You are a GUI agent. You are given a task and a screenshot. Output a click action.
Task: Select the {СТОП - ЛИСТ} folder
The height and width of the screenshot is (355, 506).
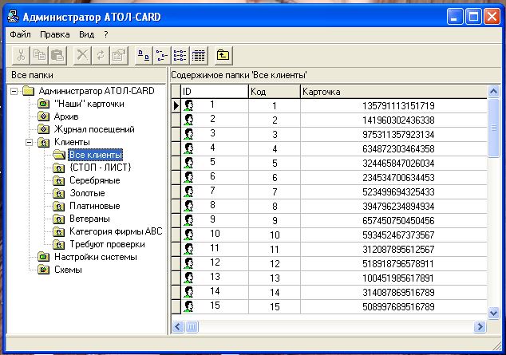pyautogui.click(x=100, y=168)
